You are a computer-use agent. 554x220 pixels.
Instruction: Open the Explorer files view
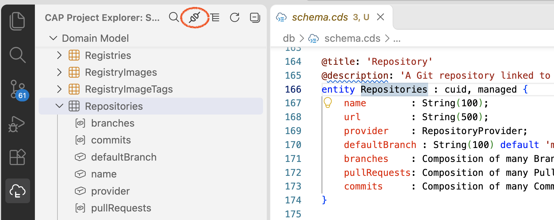(x=17, y=21)
